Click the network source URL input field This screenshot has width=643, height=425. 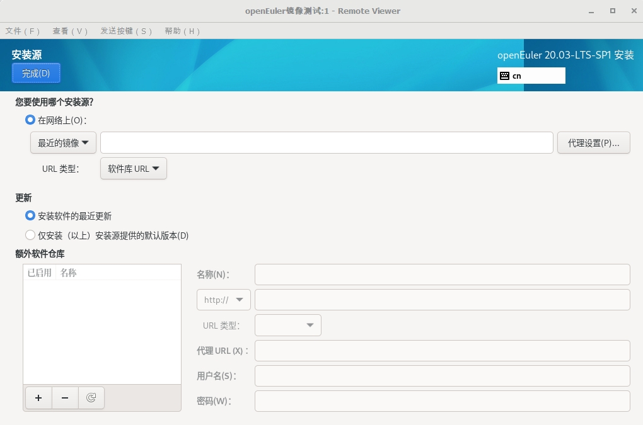click(327, 143)
